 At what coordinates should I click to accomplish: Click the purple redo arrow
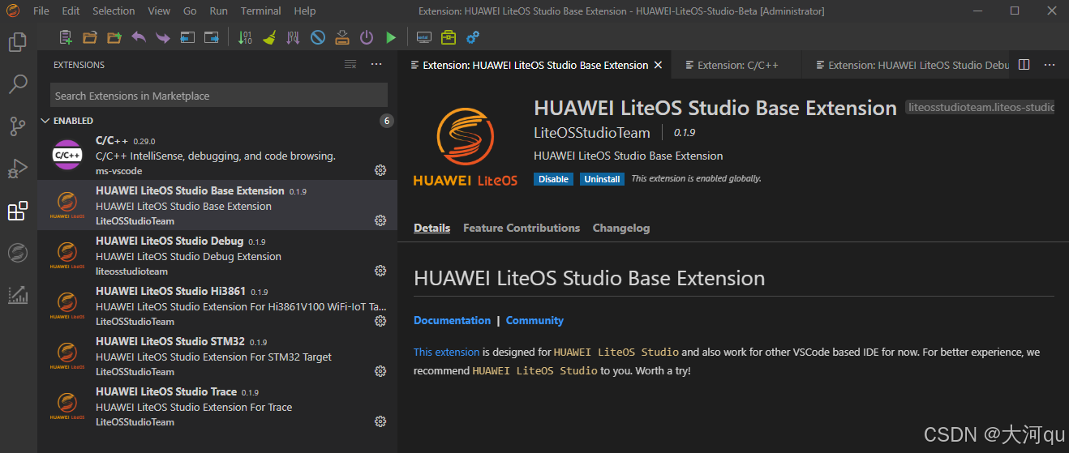[x=163, y=37]
